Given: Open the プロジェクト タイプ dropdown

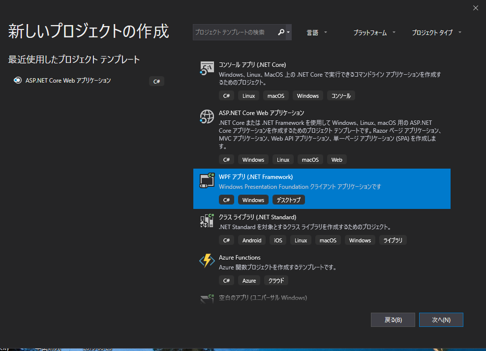Looking at the screenshot, I should pos(435,32).
